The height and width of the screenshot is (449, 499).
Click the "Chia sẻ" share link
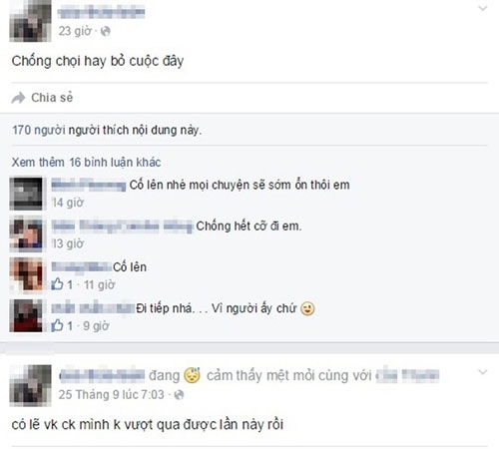52,98
